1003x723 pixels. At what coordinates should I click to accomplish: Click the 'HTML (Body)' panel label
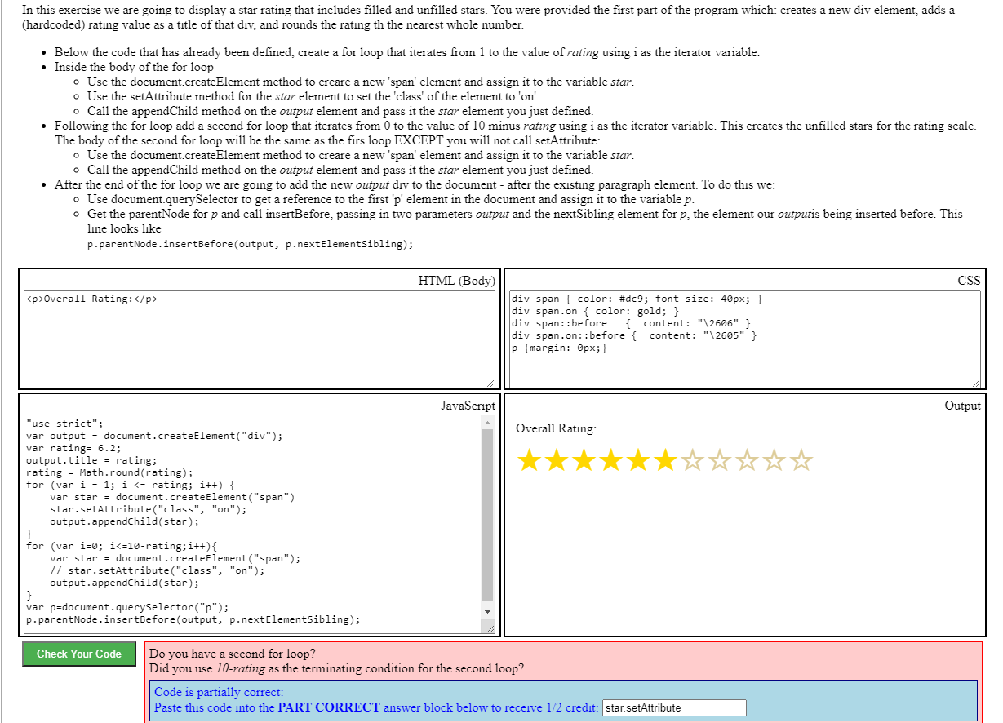(x=456, y=281)
